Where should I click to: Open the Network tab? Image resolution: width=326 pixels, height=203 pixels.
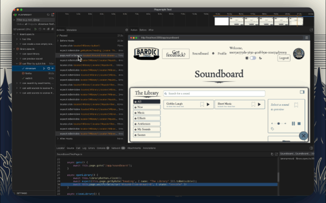118,148
